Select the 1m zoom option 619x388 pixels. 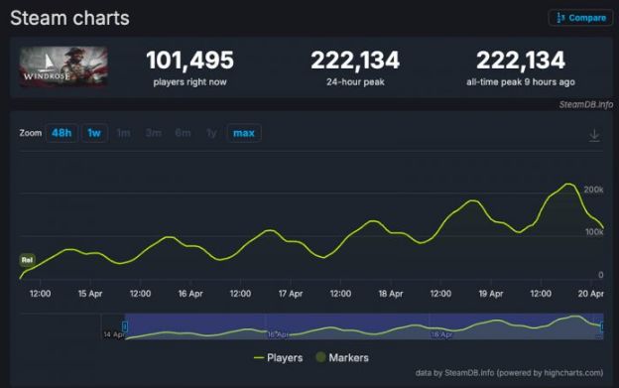pos(124,133)
